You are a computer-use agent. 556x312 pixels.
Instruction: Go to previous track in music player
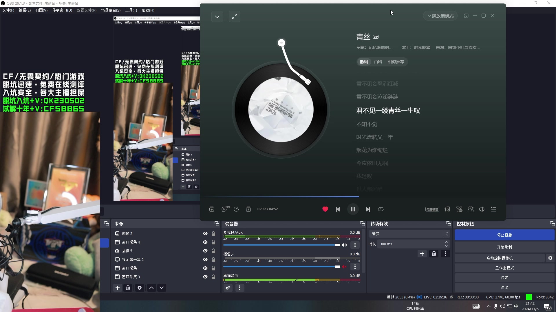[338, 209]
